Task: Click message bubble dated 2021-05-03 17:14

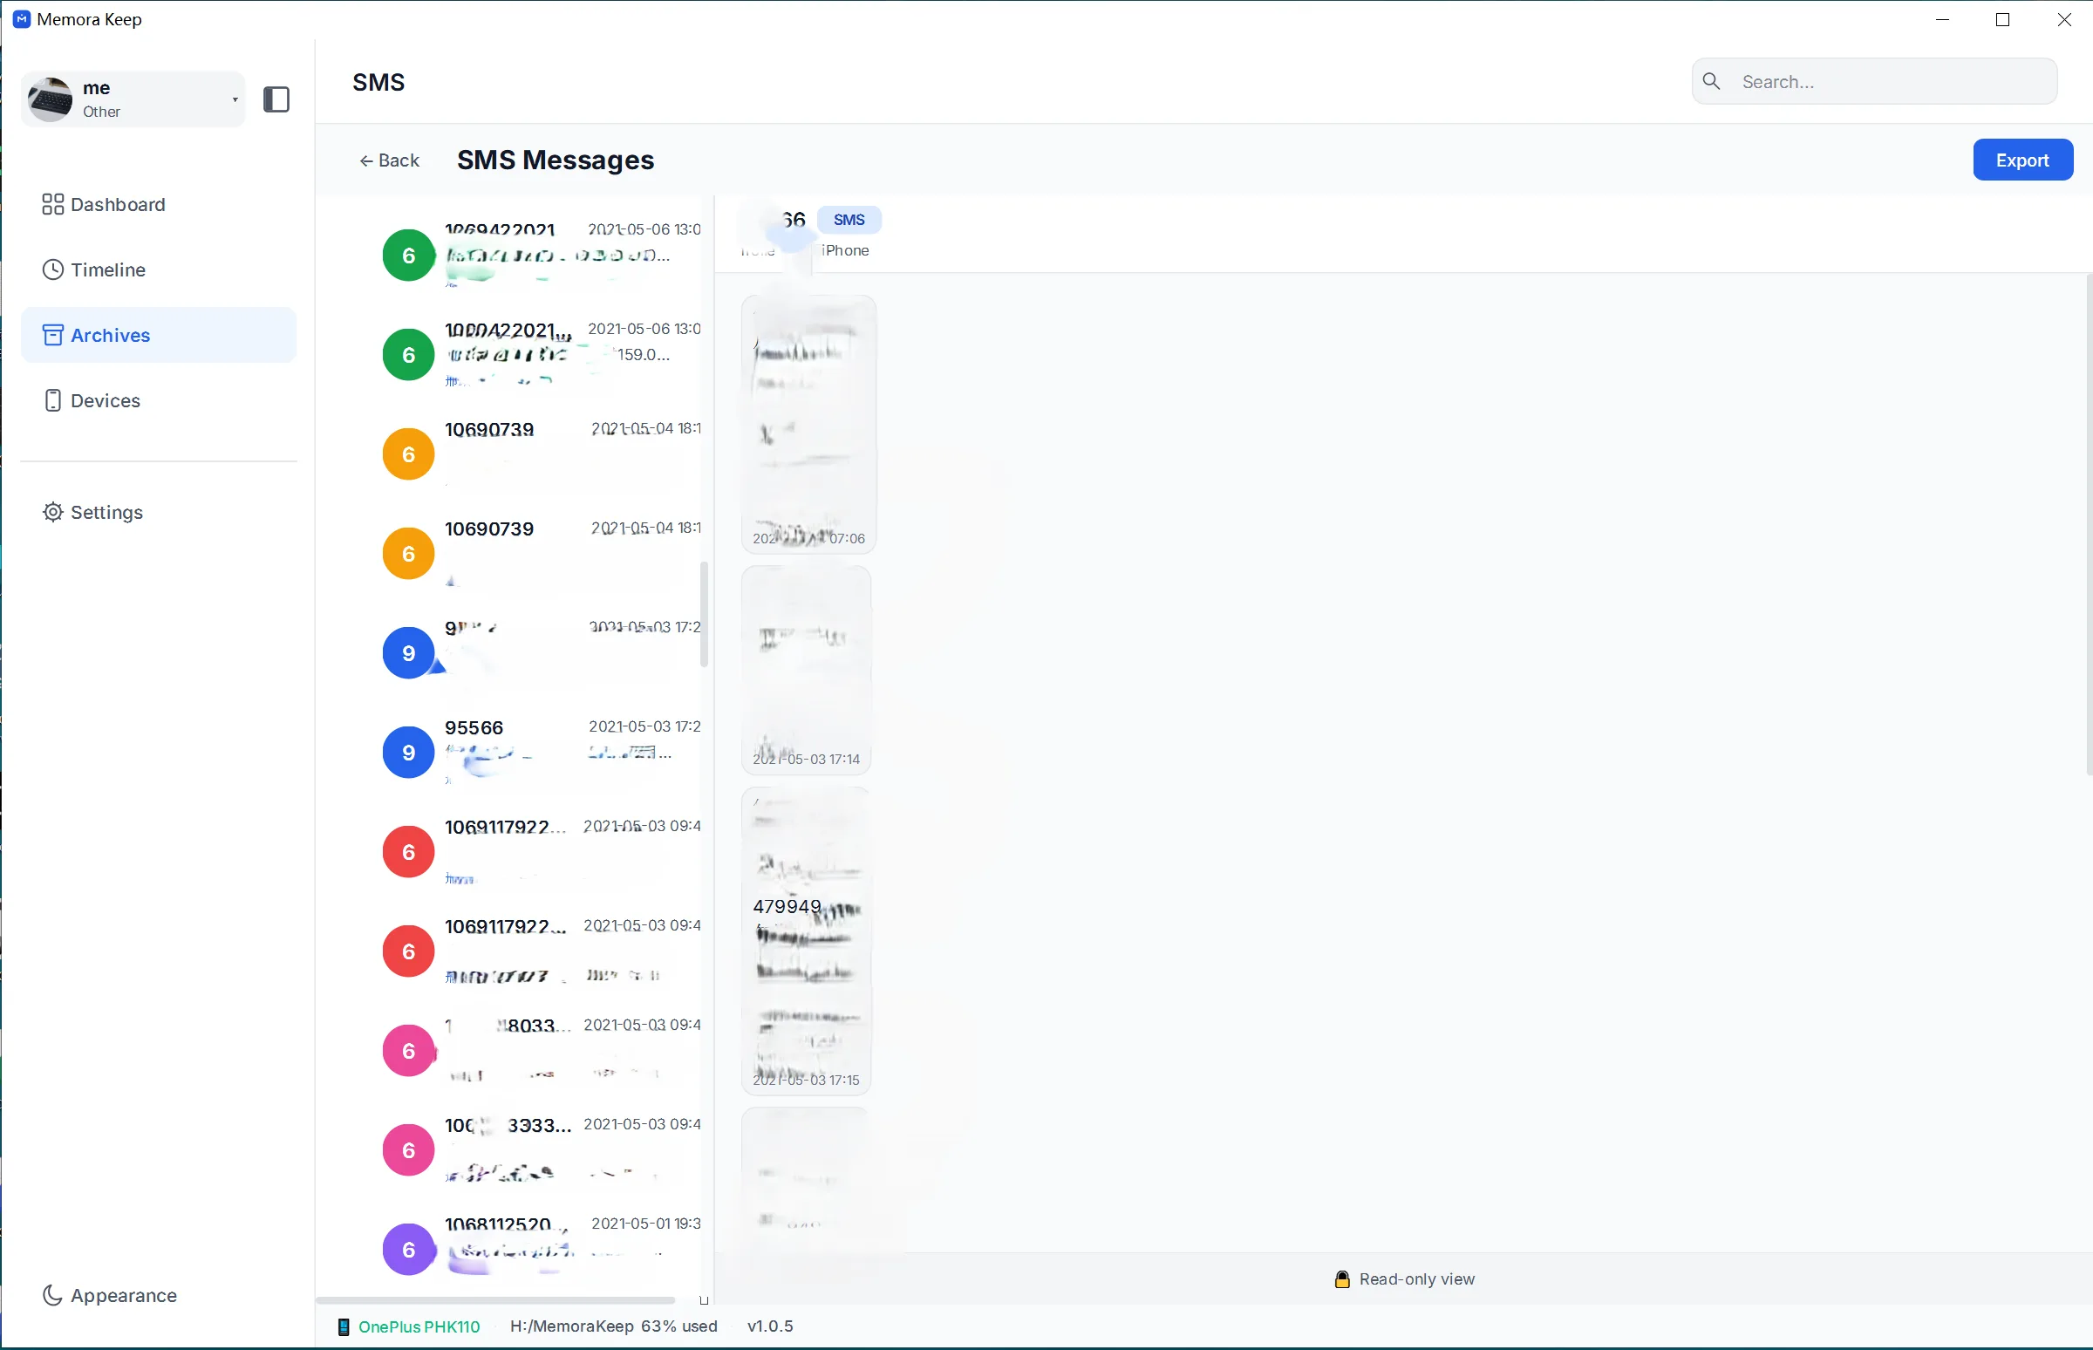Action: (807, 670)
